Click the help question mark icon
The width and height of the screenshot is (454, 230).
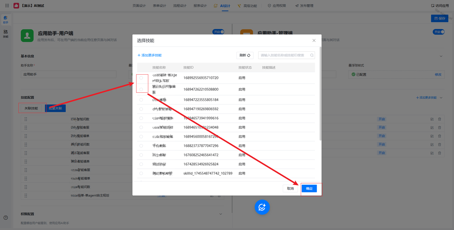(x=6, y=218)
